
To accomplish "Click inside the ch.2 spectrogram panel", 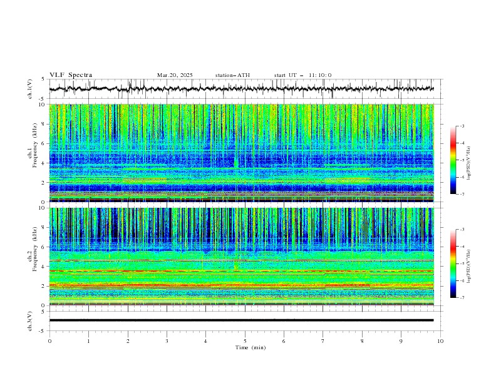I will 241,257.
